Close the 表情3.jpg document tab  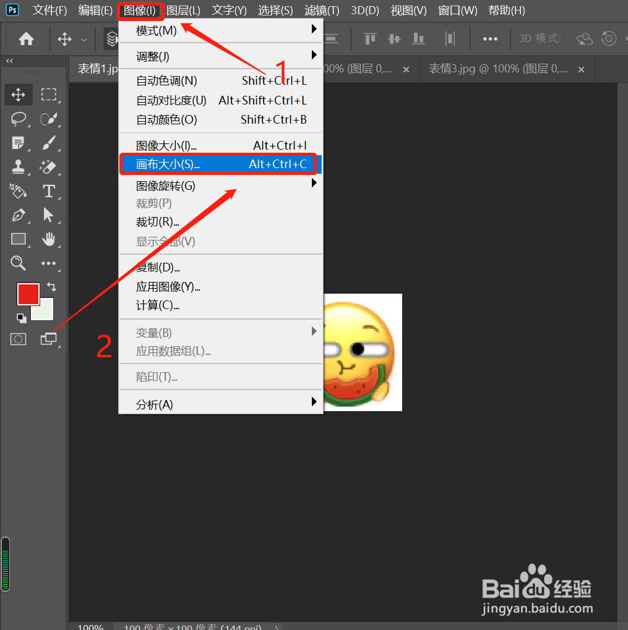tap(581, 69)
